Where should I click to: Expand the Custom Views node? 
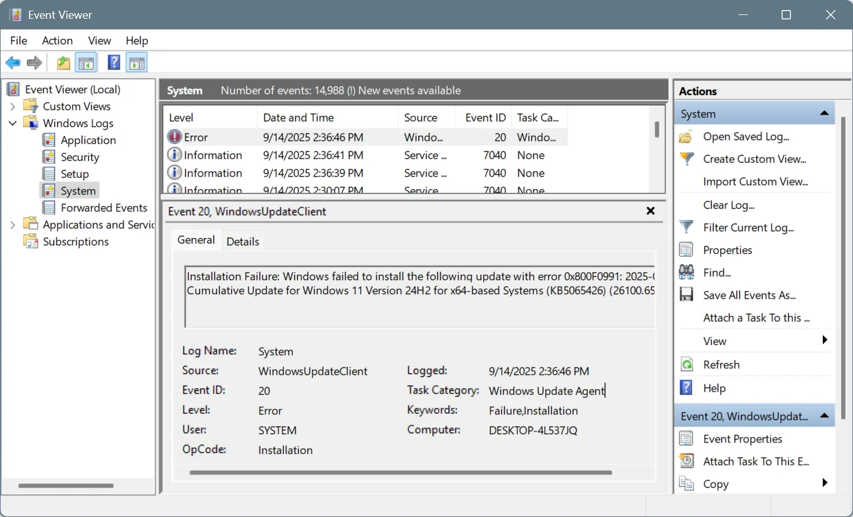click(x=14, y=106)
